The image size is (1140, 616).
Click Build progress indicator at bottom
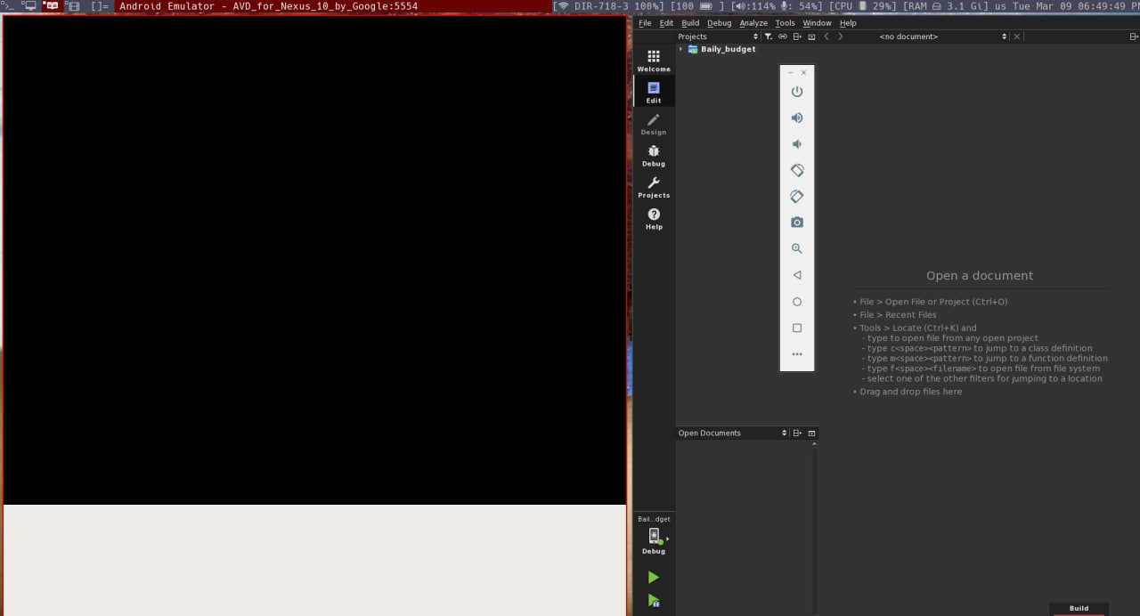click(x=1079, y=610)
